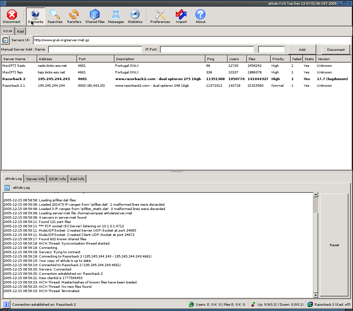Open the Transfers view
The height and width of the screenshot is (311, 353).
click(x=74, y=17)
